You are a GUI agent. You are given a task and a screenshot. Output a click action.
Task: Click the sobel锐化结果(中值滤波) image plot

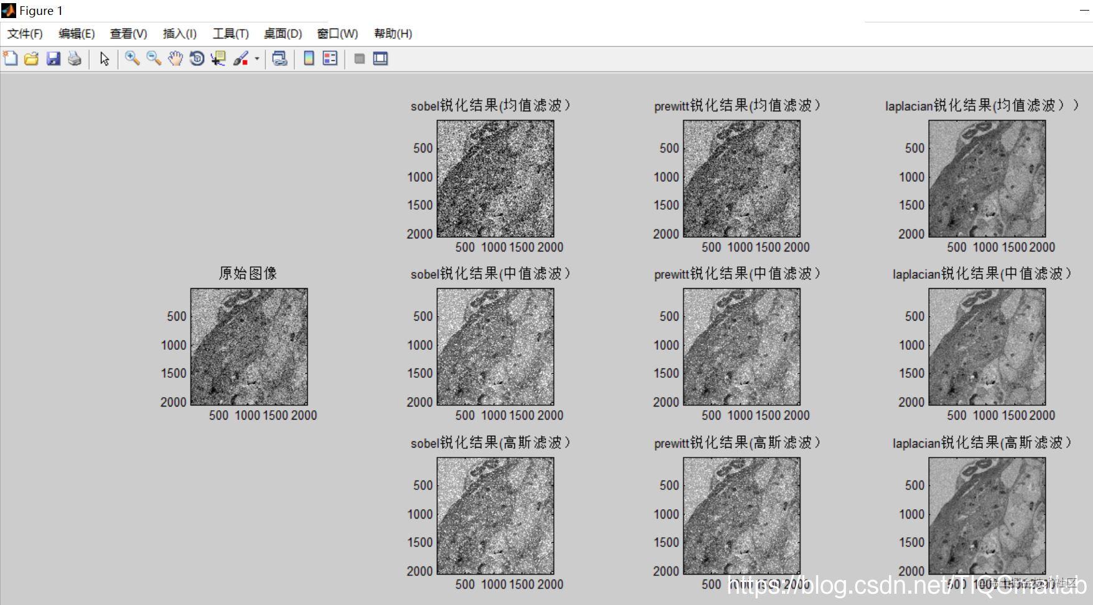pyautogui.click(x=495, y=347)
